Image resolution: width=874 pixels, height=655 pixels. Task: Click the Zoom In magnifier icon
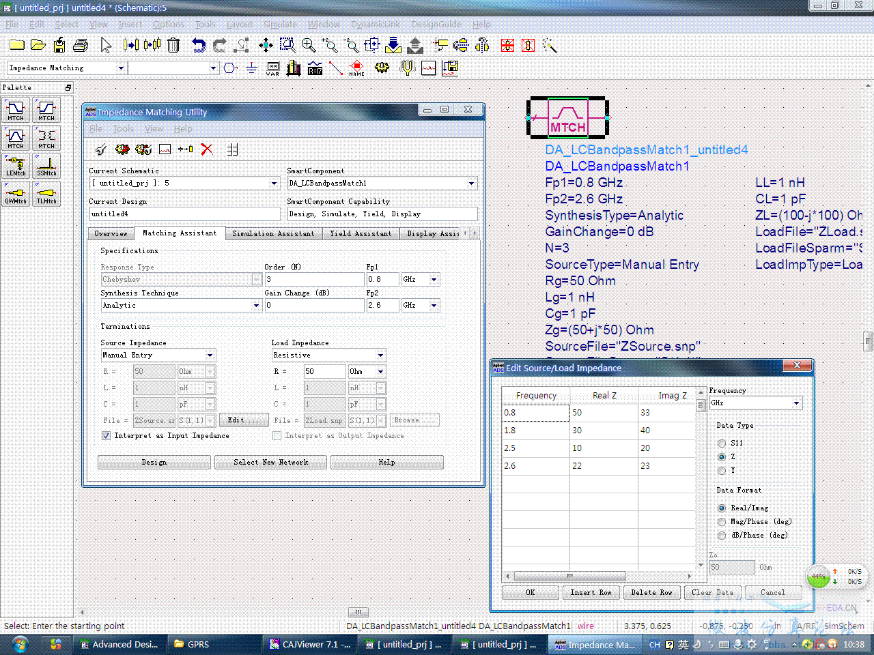(x=309, y=45)
